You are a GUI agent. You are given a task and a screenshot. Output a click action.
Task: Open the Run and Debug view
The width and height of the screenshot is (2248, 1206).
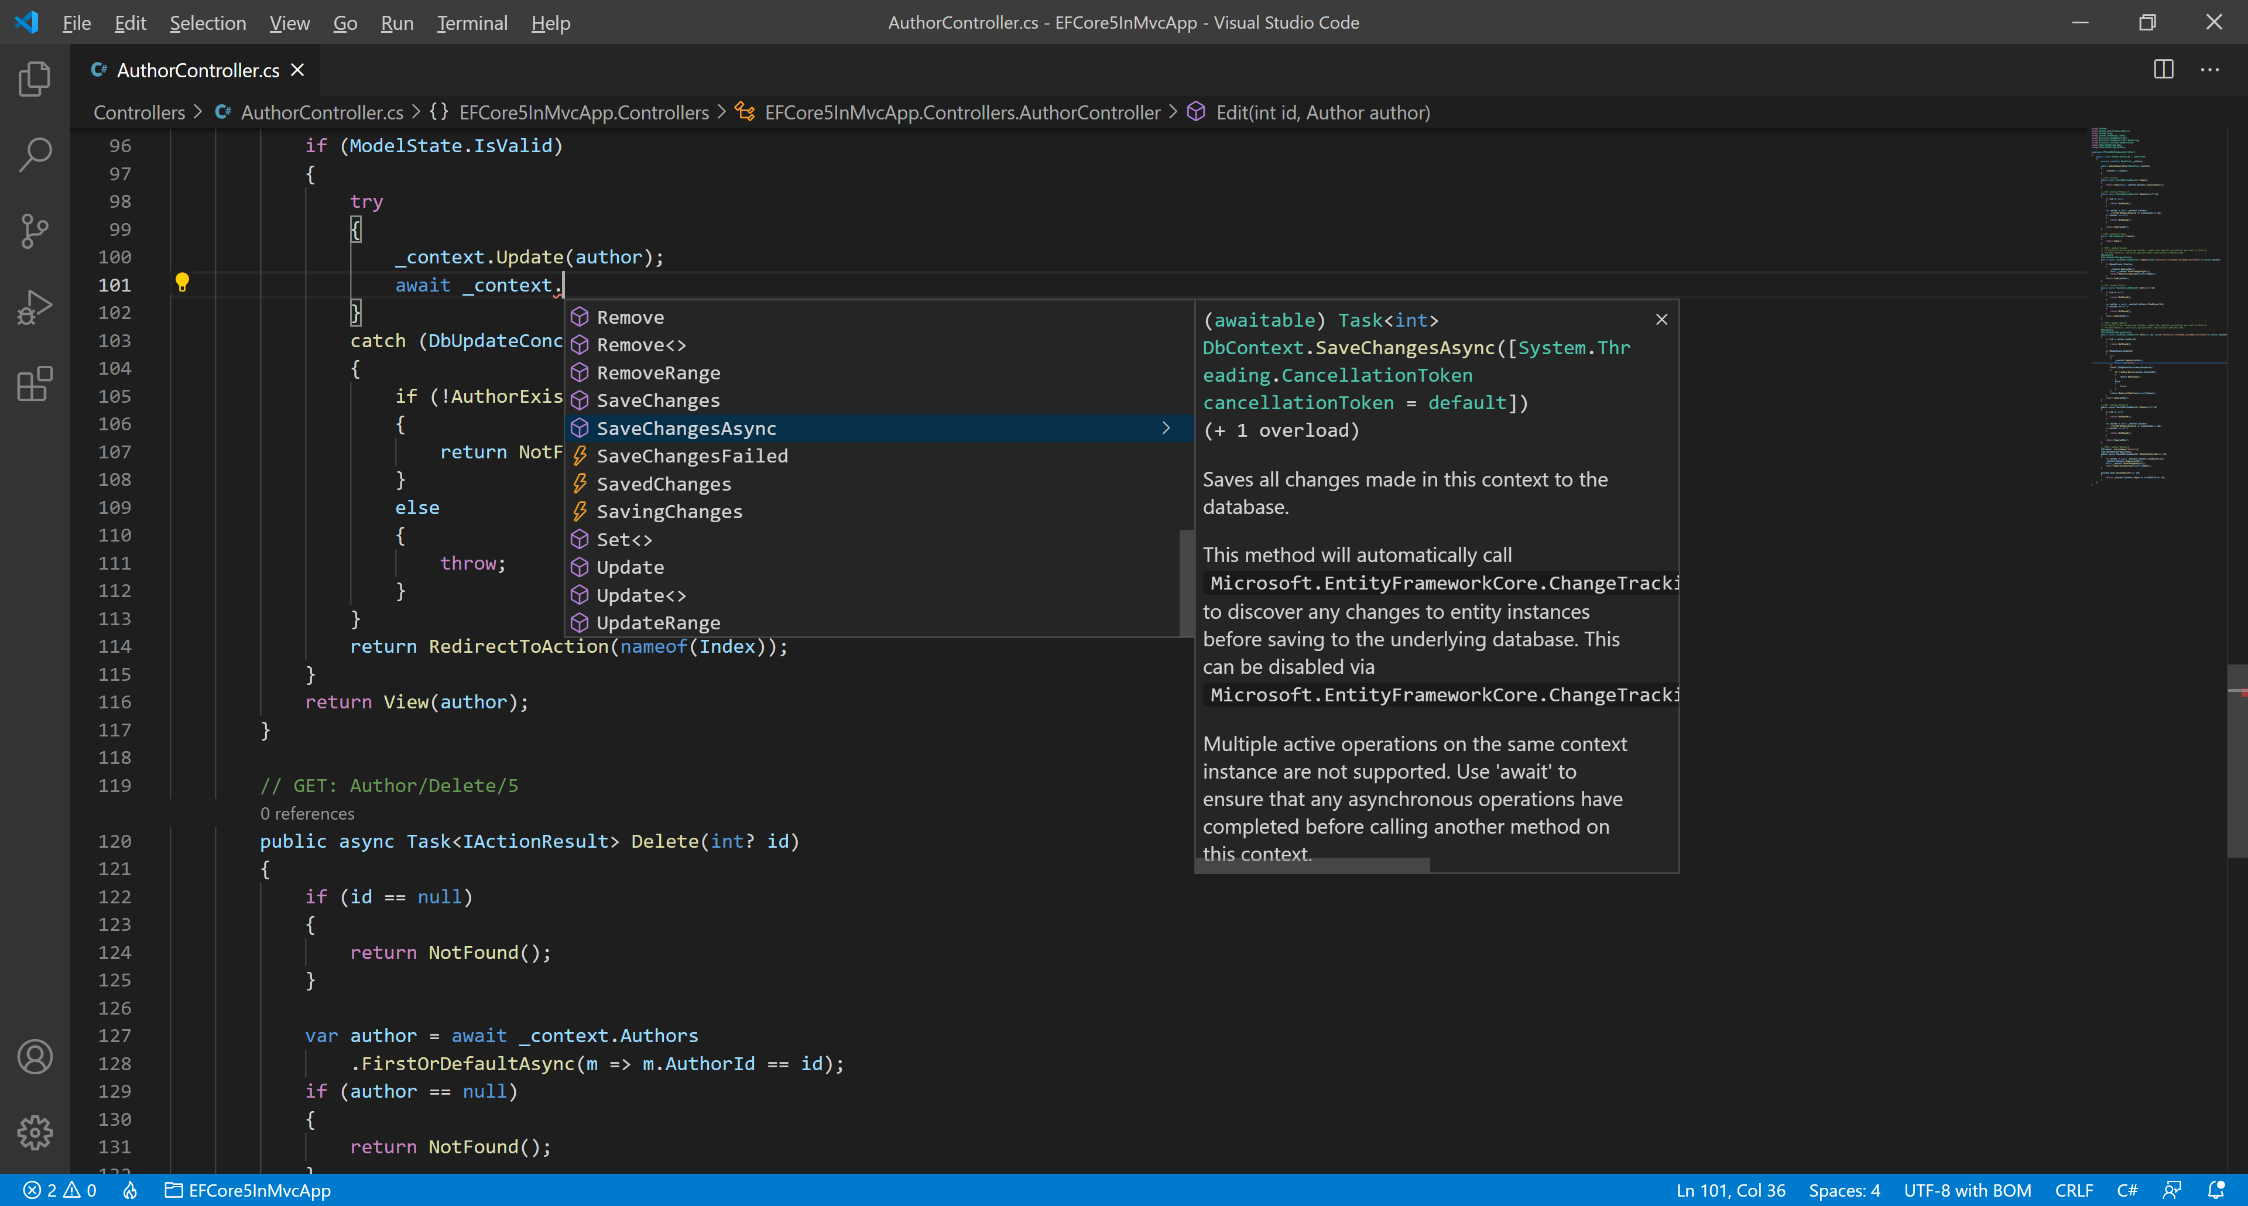coord(35,307)
